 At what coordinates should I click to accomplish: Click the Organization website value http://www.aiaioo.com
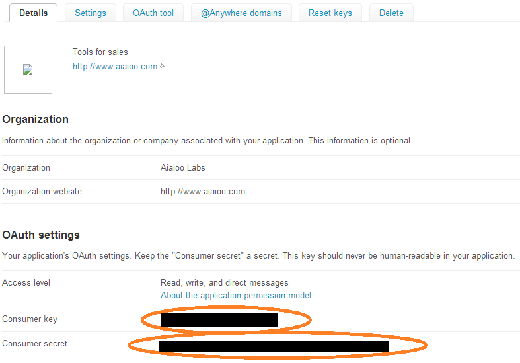coord(203,192)
